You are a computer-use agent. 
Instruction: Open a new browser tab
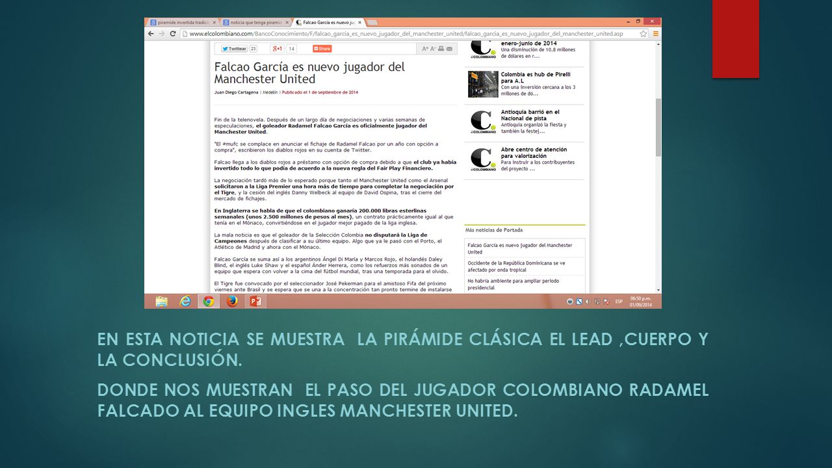pos(373,22)
